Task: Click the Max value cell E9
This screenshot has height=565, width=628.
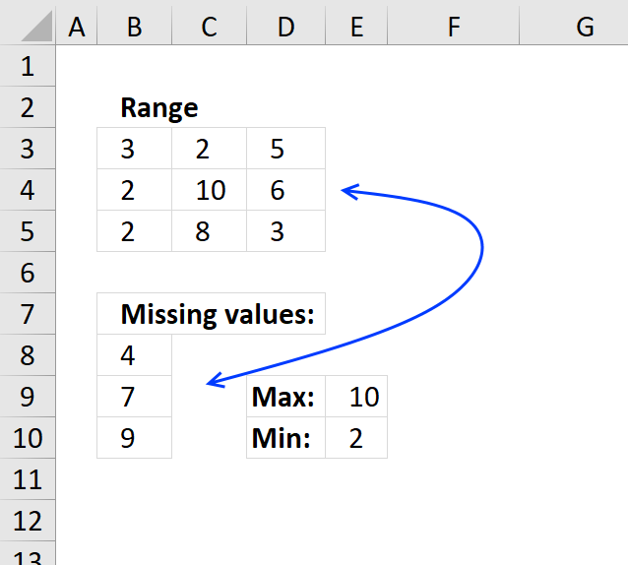Action: click(x=356, y=397)
